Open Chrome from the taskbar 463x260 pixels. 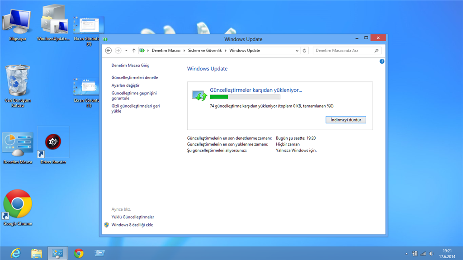(79, 253)
